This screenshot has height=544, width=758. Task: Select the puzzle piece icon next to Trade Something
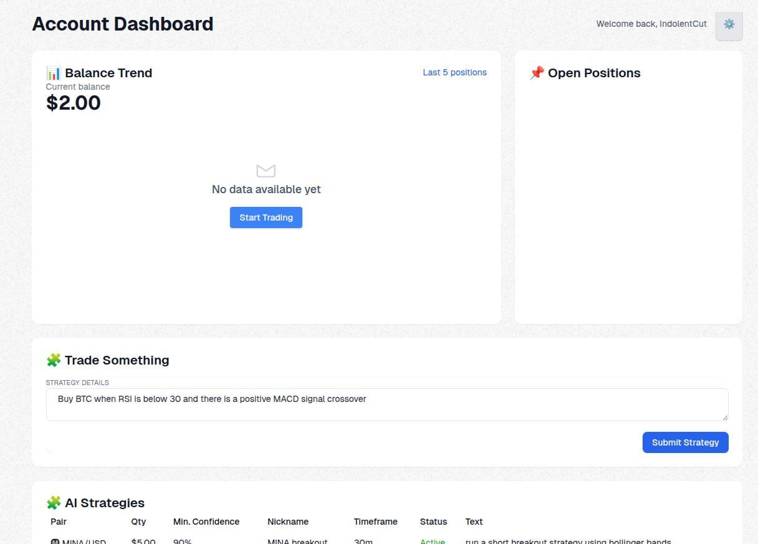[54, 360]
